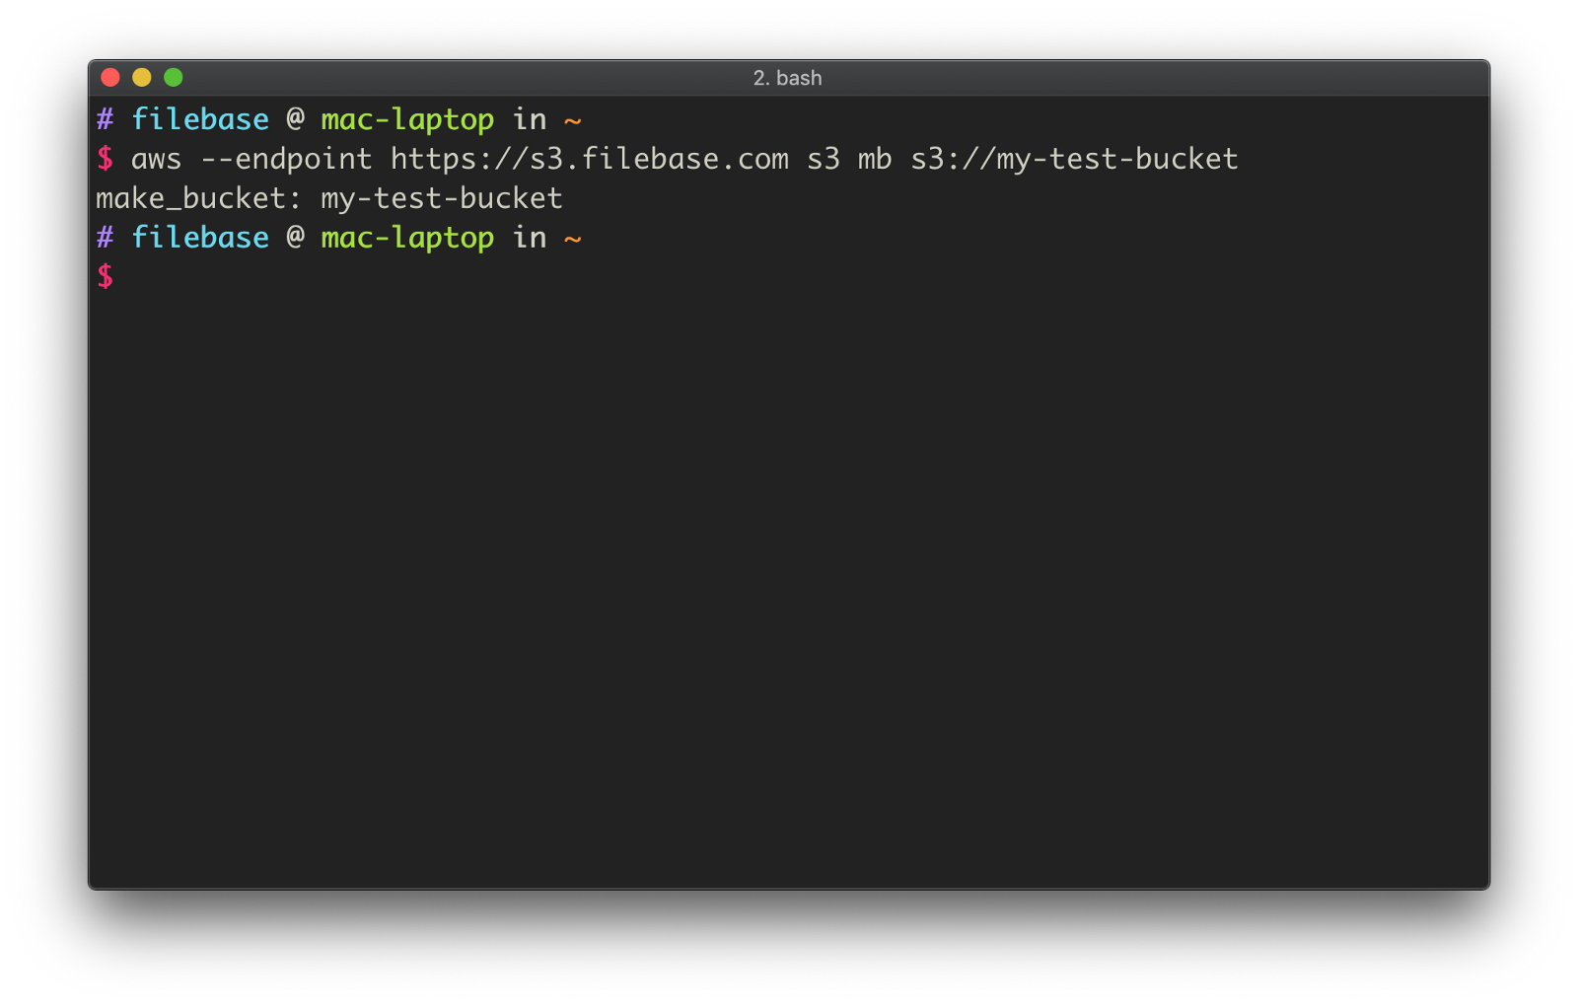This screenshot has width=1578, height=1006.
Task: Click 'filebase' username in the second prompt line
Action: coord(200,238)
